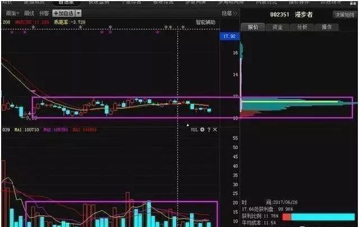Click the stock title 002351 漫步者

(x=292, y=15)
